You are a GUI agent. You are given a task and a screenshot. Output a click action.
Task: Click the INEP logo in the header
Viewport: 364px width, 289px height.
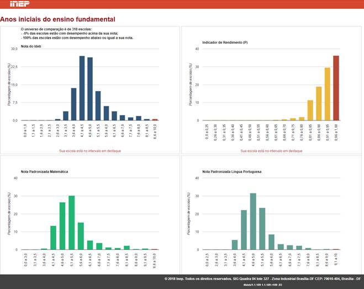12,4
